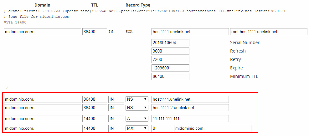
Task: Expand the first NS record type dropdown
Action: point(137,99)
